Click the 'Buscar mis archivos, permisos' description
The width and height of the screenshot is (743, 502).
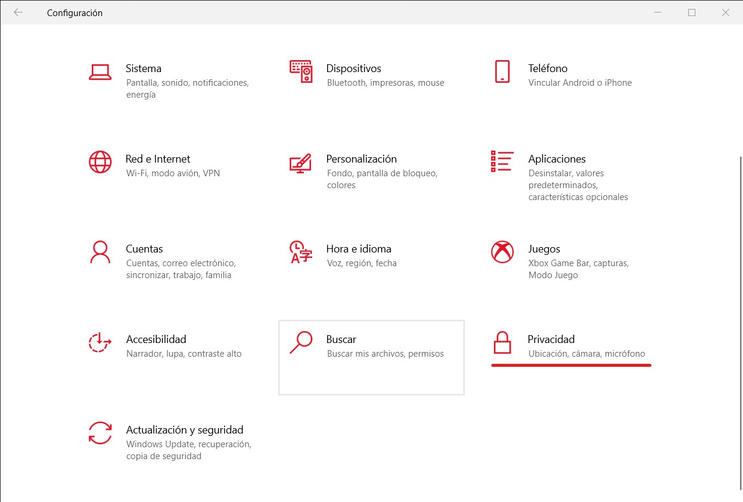(386, 354)
